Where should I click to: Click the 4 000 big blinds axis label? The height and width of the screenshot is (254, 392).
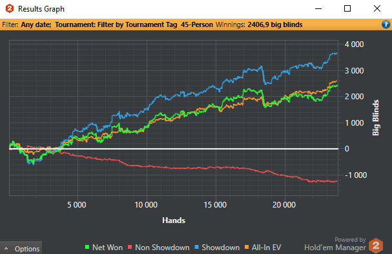pyautogui.click(x=355, y=44)
